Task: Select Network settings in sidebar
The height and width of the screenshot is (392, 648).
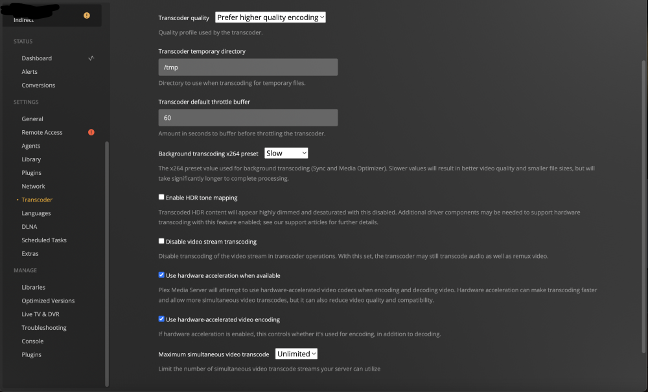Action: pos(33,187)
